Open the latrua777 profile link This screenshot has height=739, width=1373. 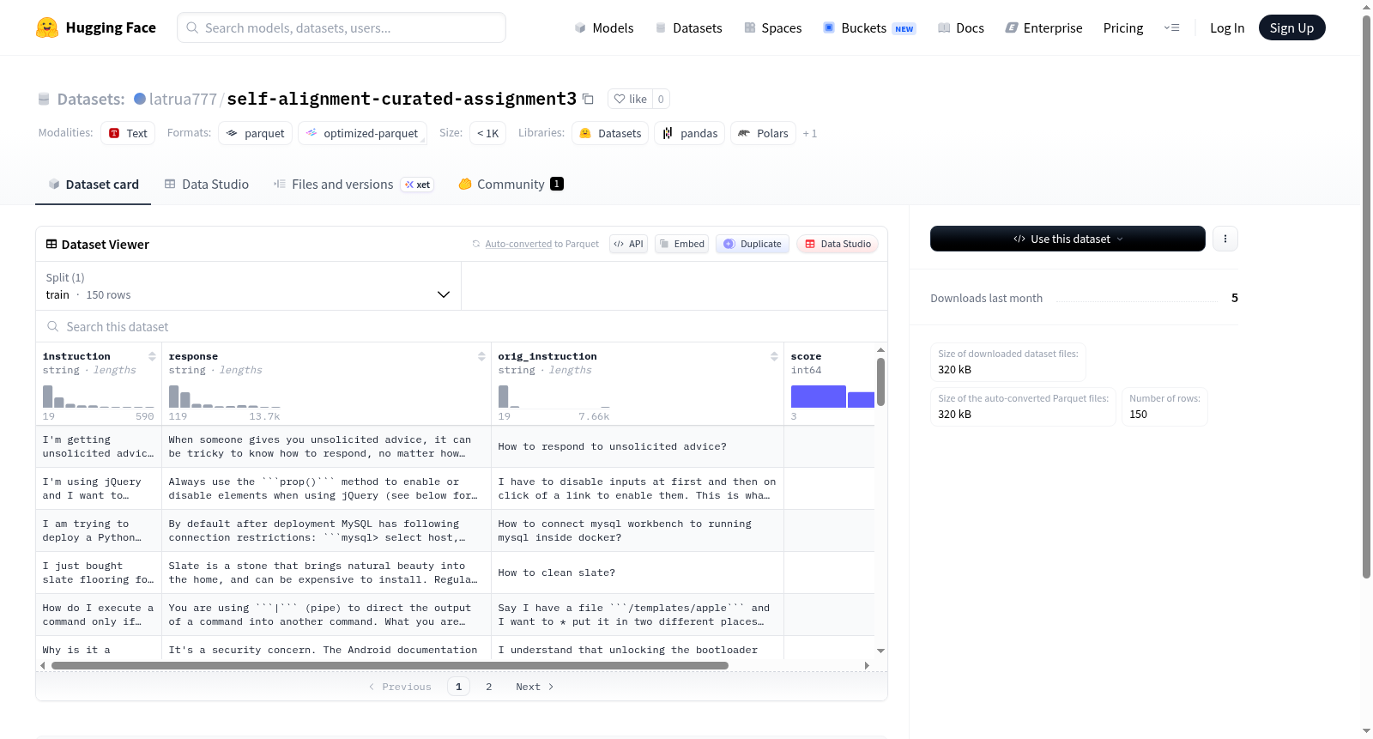click(x=183, y=99)
